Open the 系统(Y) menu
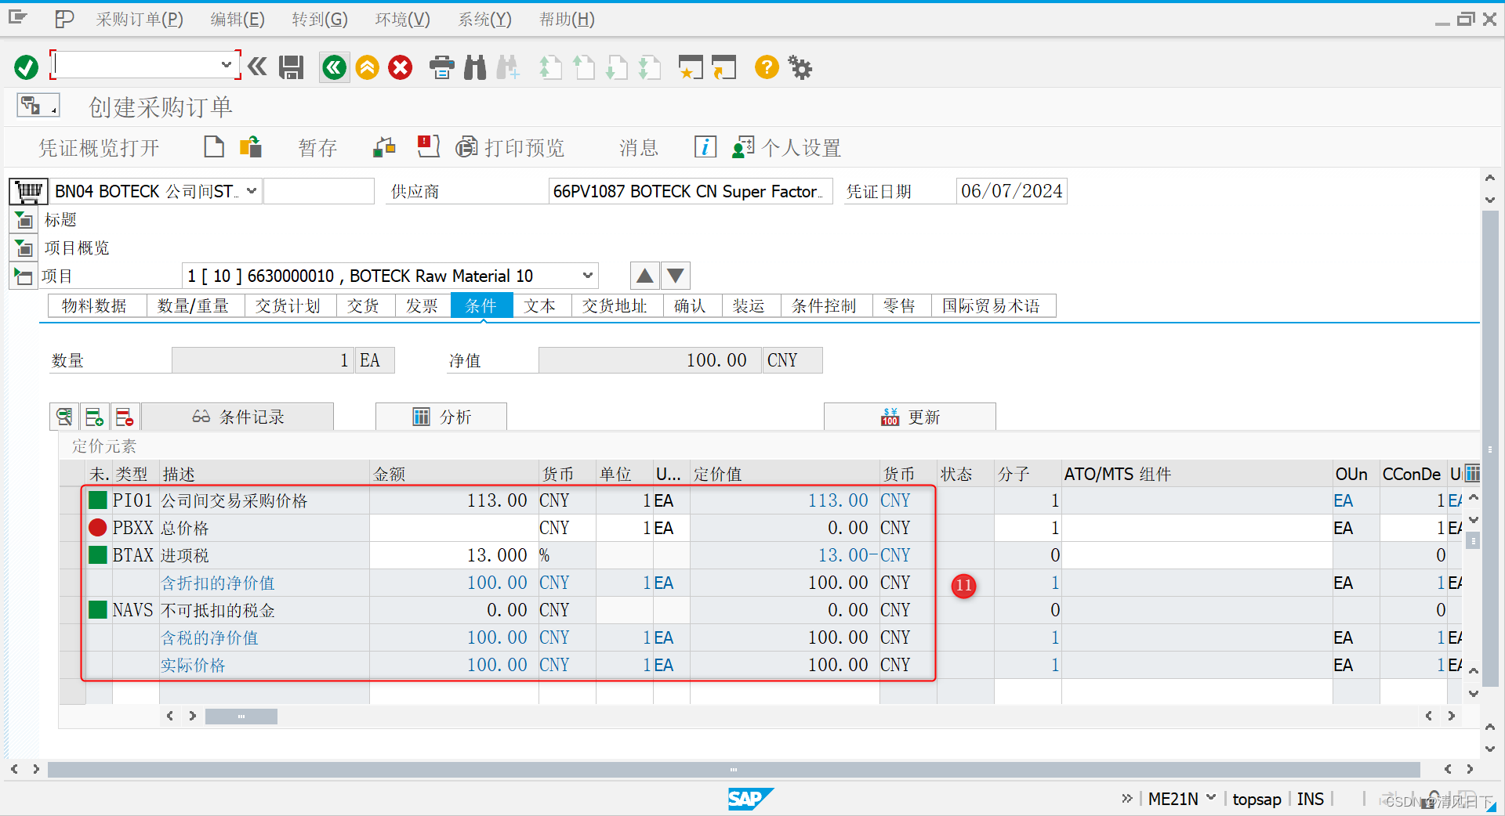The image size is (1505, 816). [x=484, y=20]
